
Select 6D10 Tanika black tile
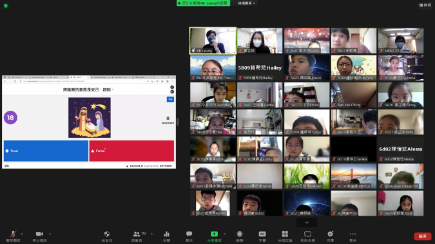tap(354, 149)
